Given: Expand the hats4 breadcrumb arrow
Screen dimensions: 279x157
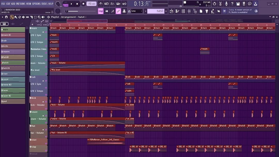Looking at the screenshot, I should coord(86,17).
